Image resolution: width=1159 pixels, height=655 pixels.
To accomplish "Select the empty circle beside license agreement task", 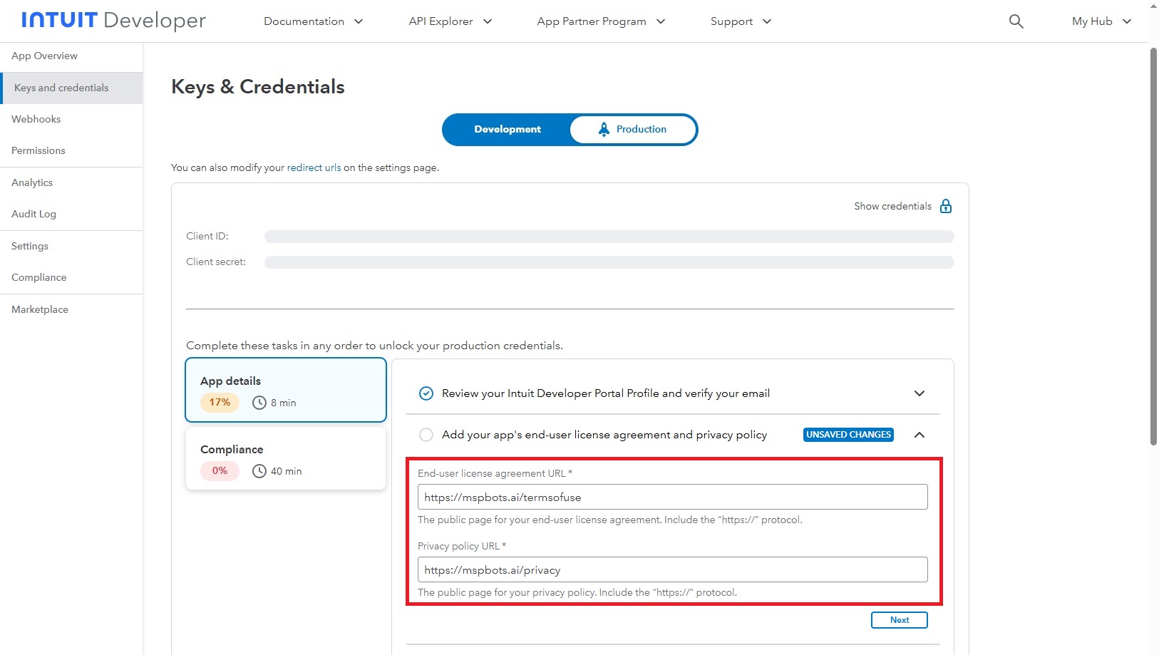I will point(426,435).
